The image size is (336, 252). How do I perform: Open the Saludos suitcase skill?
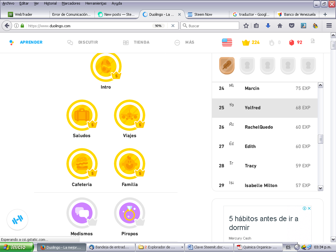coord(82,115)
